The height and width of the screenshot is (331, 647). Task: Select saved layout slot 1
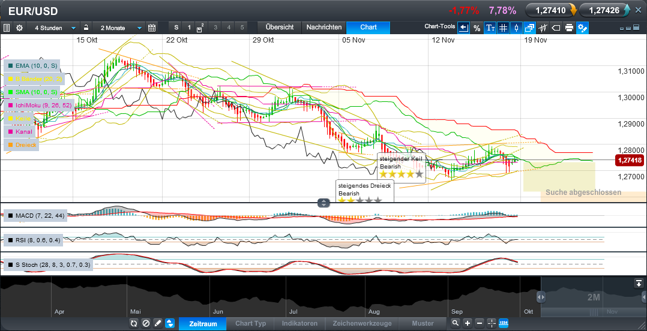point(190,28)
